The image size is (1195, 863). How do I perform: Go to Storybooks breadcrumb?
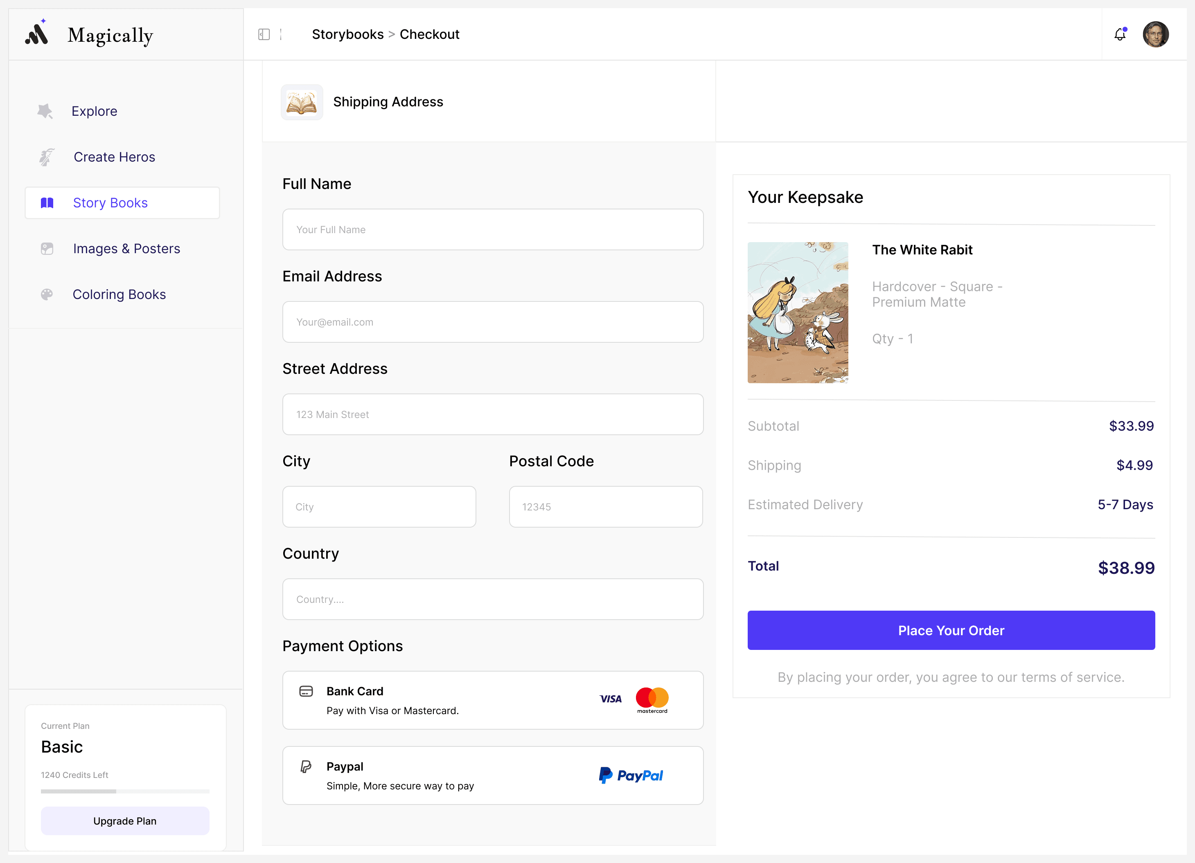[348, 34]
